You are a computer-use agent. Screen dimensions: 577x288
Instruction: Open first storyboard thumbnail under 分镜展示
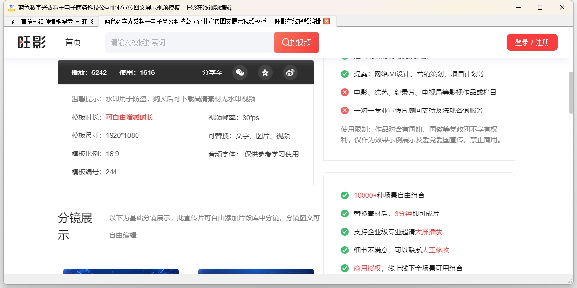coord(121,271)
